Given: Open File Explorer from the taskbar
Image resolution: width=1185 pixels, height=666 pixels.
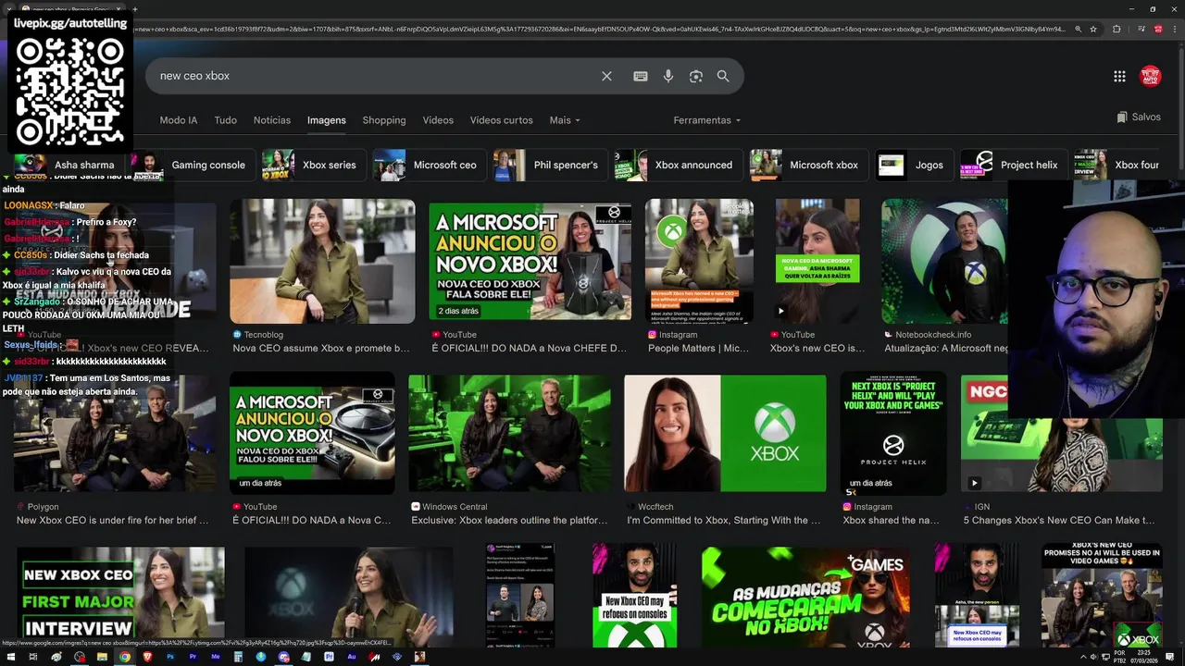Looking at the screenshot, I should pyautogui.click(x=102, y=657).
